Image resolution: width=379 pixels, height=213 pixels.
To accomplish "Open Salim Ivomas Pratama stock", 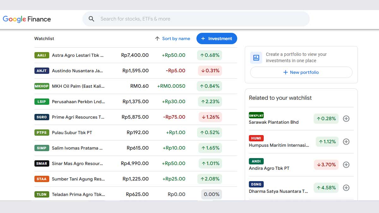I will (77, 148).
